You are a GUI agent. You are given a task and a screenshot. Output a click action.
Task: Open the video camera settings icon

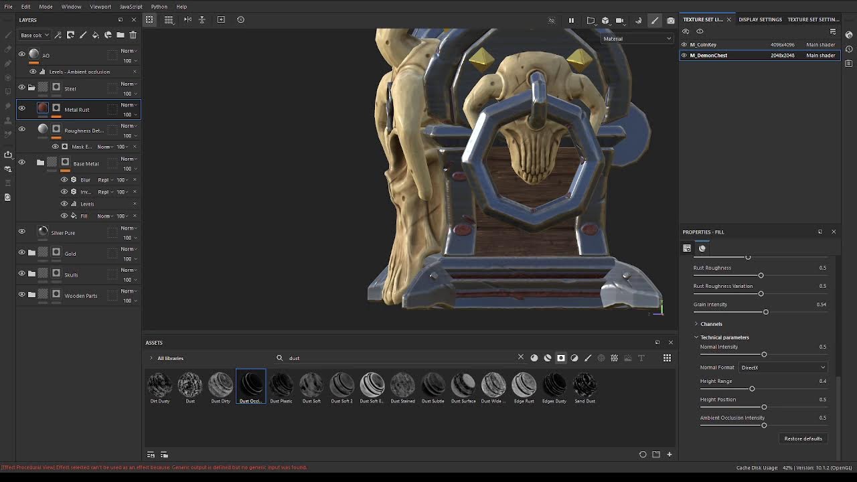click(620, 20)
